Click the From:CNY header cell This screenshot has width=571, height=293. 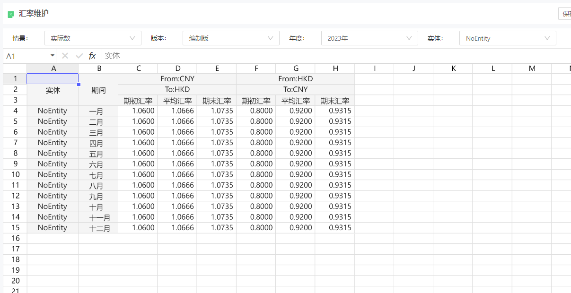[x=177, y=79]
